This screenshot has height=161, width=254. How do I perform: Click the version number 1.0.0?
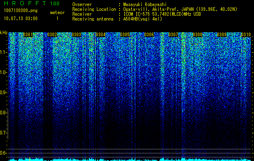click(55, 4)
